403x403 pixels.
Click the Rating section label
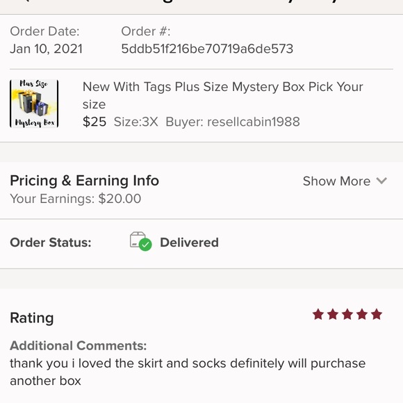(x=31, y=318)
